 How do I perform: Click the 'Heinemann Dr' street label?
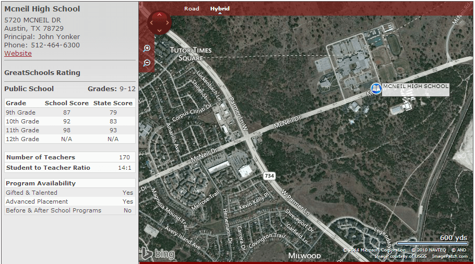tap(227, 226)
